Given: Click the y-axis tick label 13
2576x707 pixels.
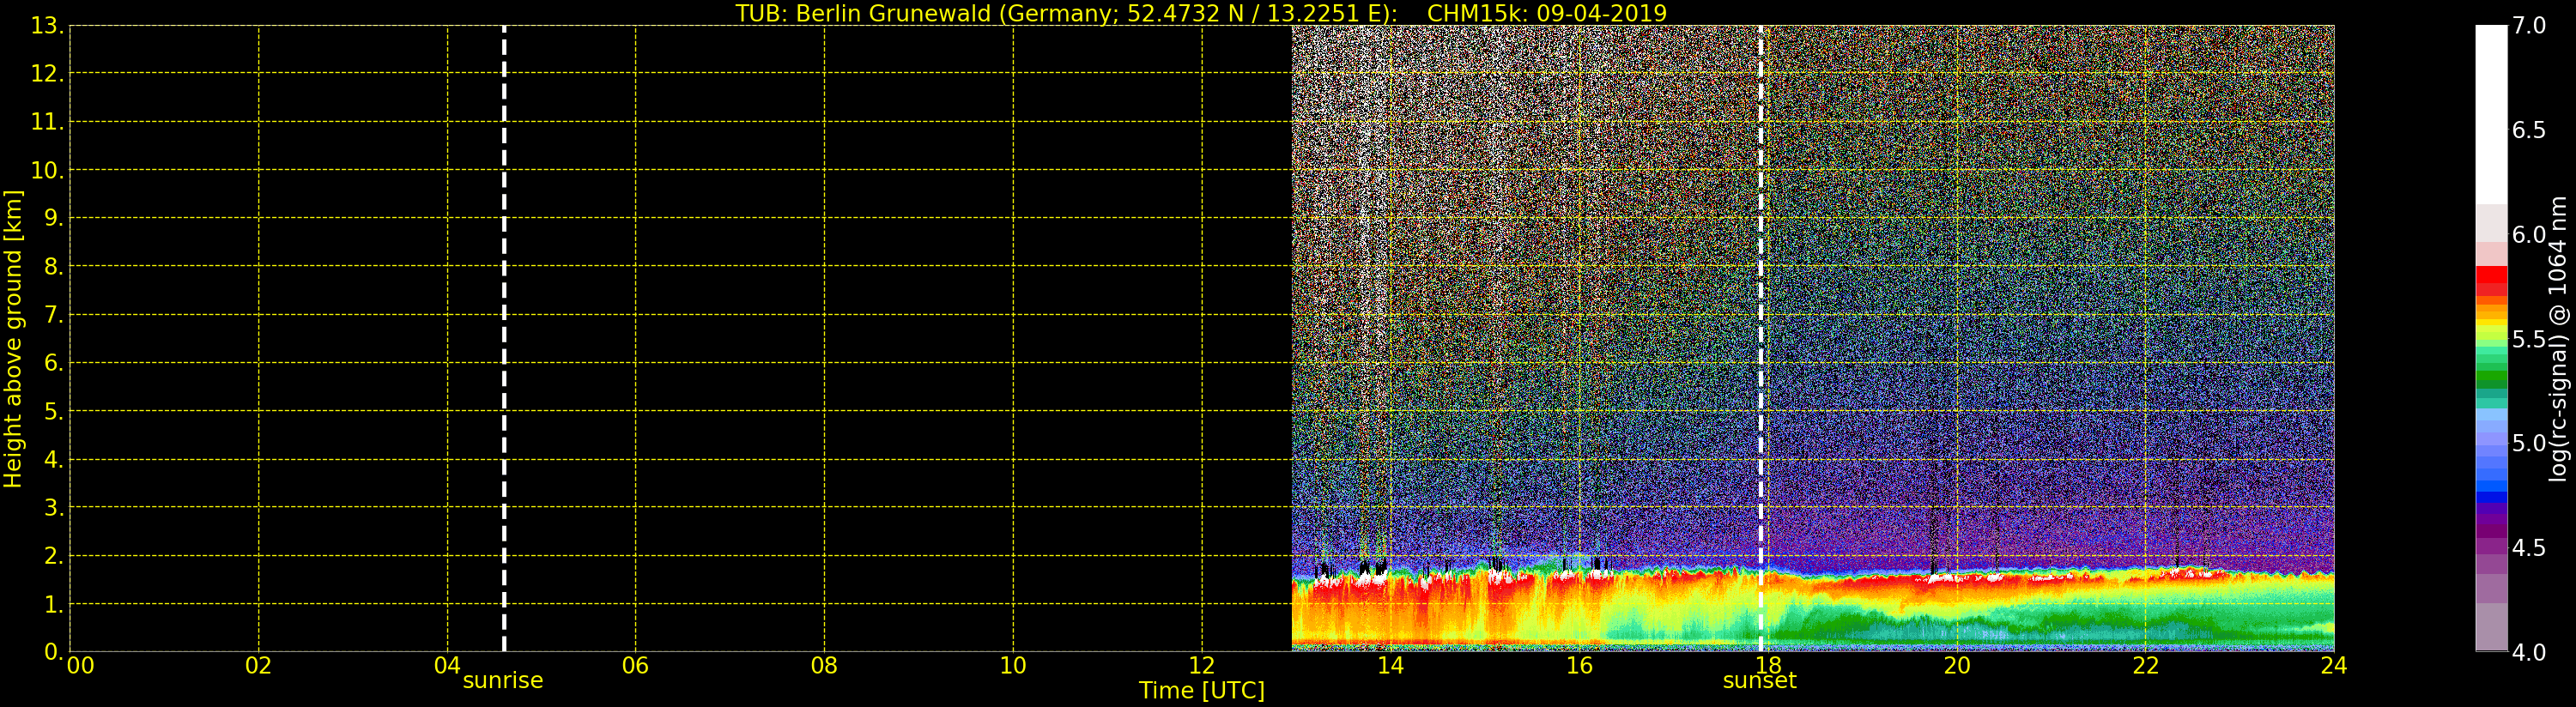Looking at the screenshot, I should coord(46,26).
